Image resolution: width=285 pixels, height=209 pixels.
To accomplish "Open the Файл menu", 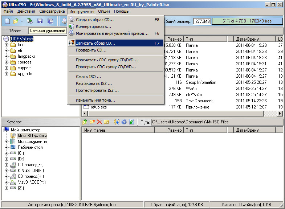I will [x=8, y=11].
